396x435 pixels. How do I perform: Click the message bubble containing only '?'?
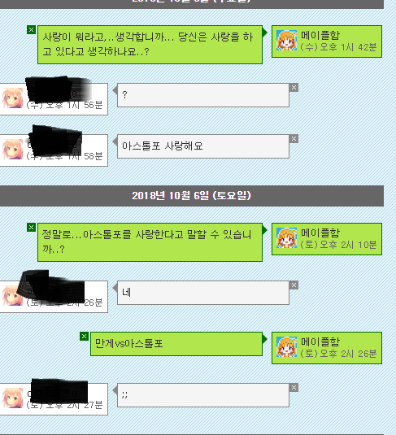pos(203,95)
